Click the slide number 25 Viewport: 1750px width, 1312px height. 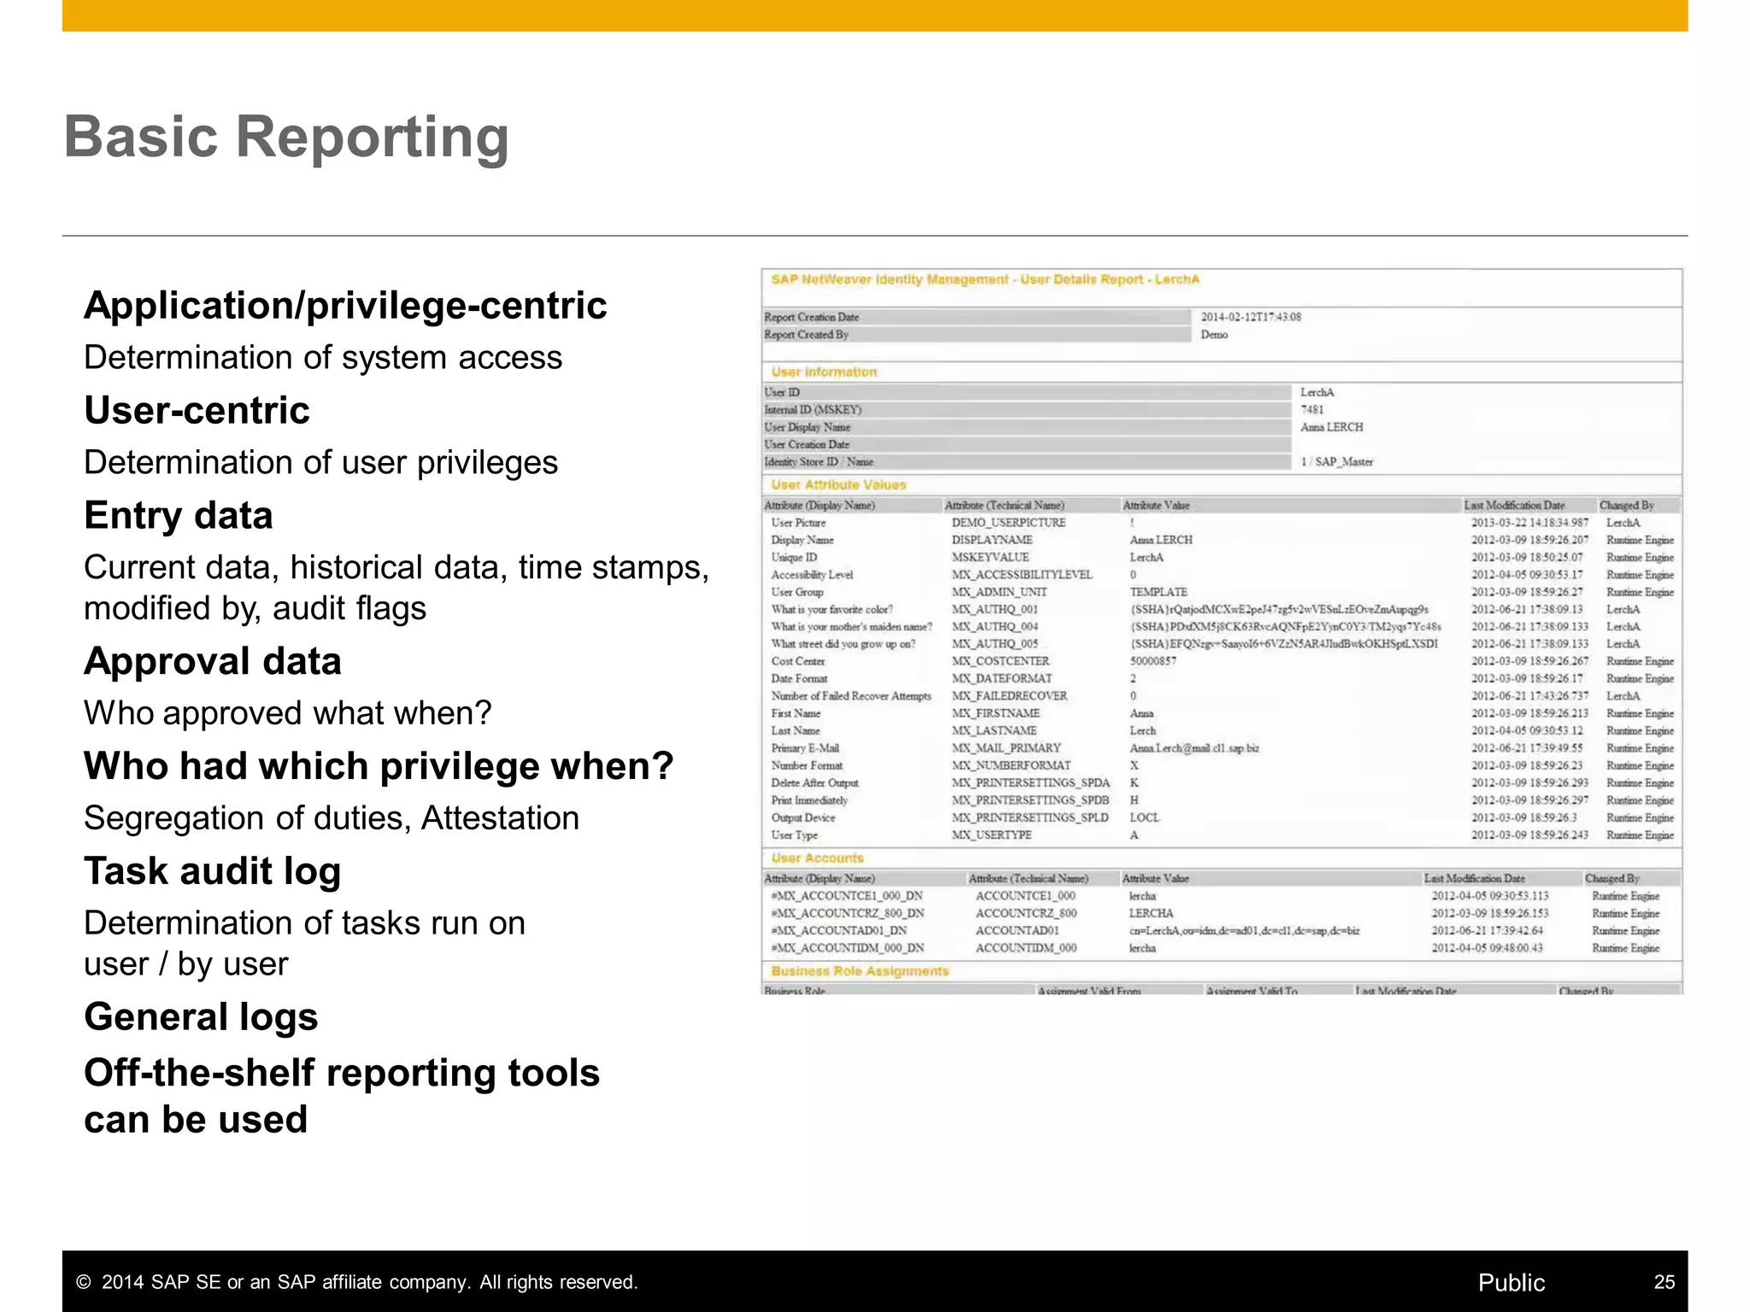pos(1664,1282)
